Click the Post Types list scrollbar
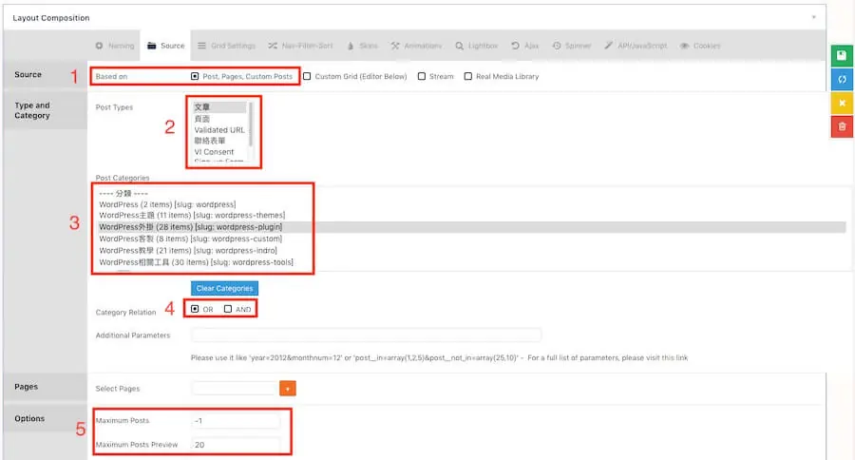855x460 pixels. point(250,125)
